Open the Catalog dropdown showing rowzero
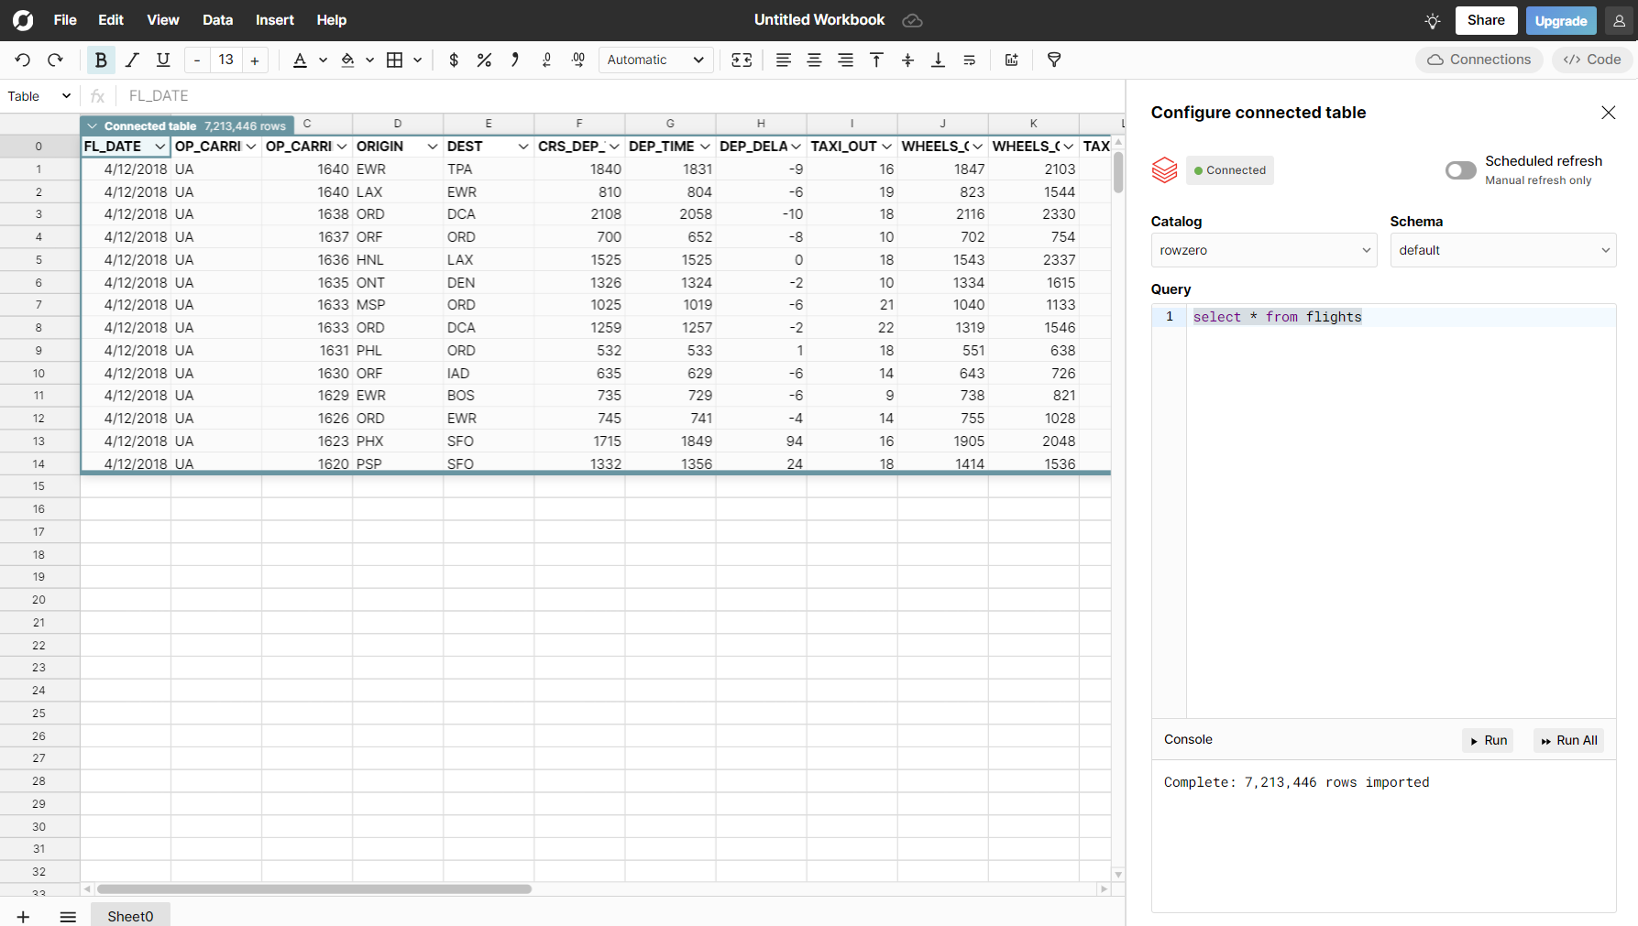1638x926 pixels. 1263,250
